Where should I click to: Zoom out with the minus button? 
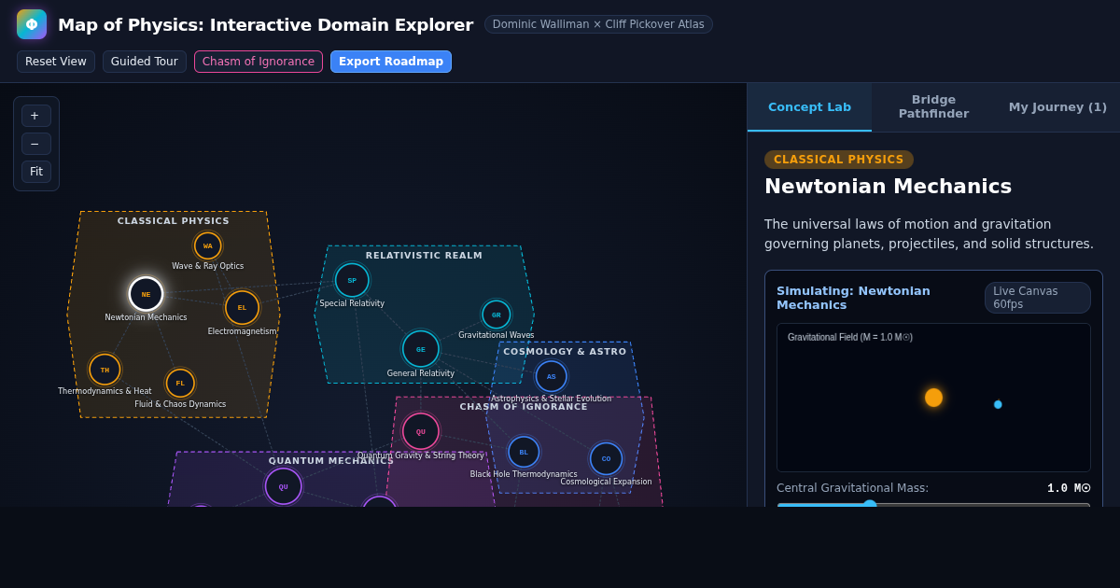pyautogui.click(x=36, y=144)
